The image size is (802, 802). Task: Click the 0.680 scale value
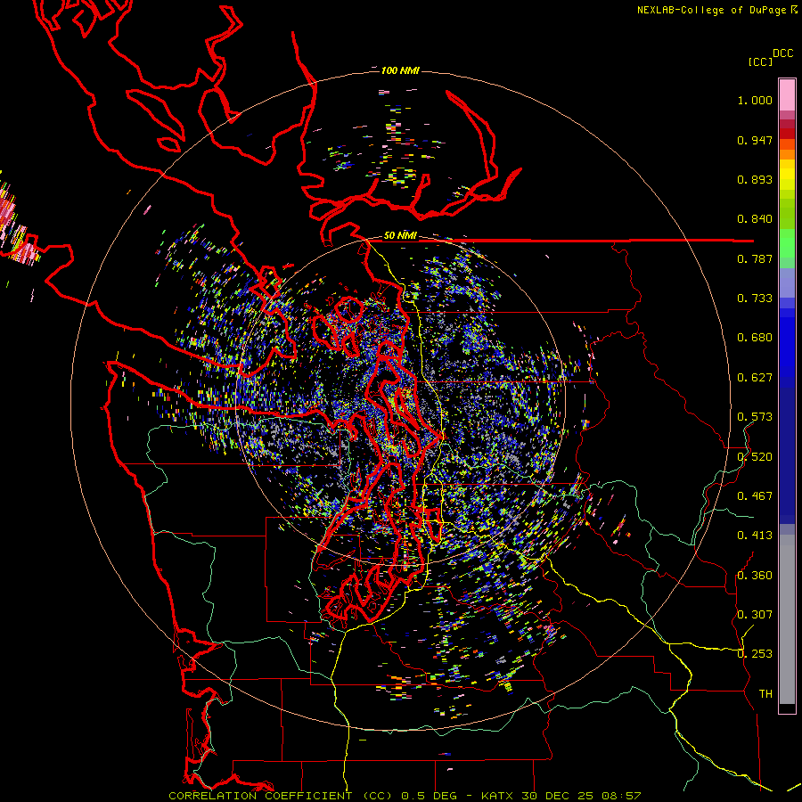[755, 338]
